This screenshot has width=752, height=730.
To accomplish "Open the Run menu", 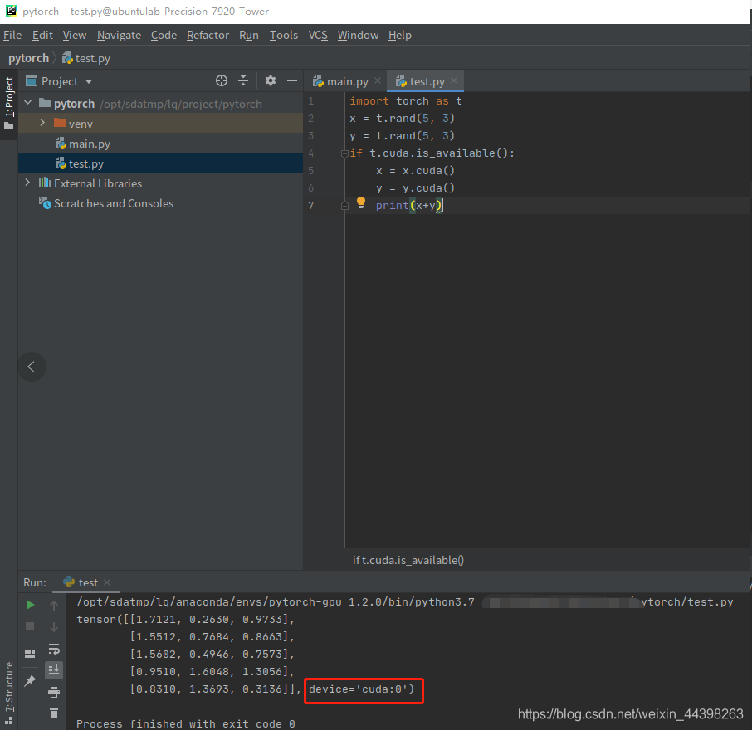I will [x=248, y=35].
